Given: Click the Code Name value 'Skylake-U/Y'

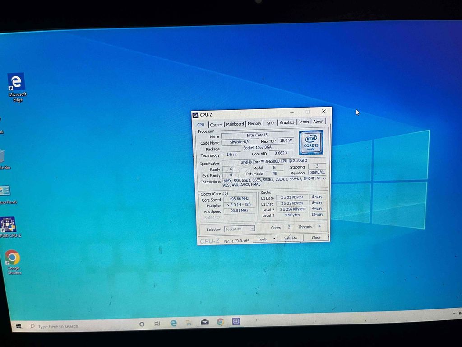Looking at the screenshot, I should [x=240, y=142].
